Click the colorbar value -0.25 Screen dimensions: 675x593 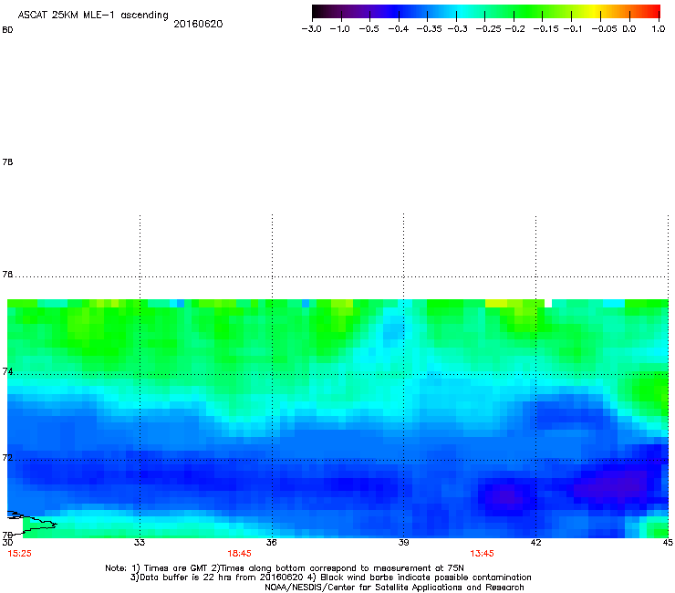click(488, 29)
